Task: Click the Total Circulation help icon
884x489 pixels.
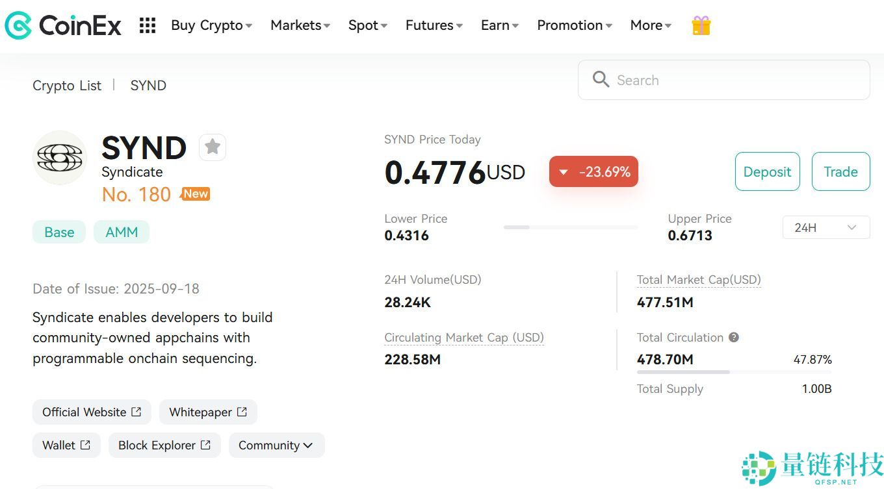Action: click(x=734, y=338)
